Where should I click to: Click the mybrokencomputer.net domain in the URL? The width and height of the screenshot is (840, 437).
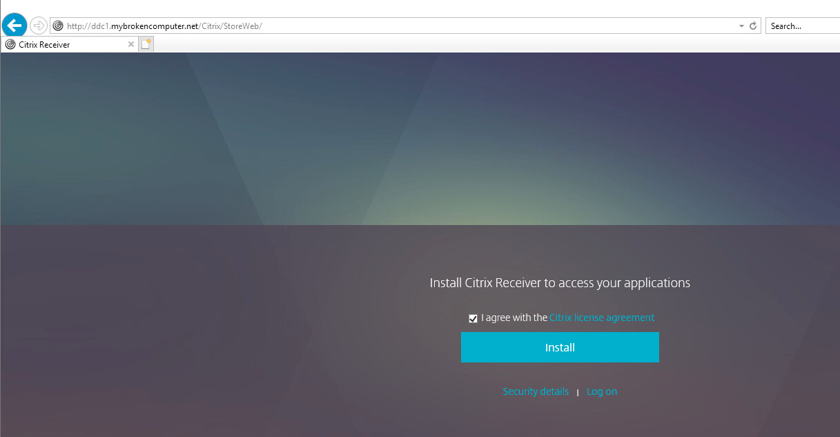(155, 26)
